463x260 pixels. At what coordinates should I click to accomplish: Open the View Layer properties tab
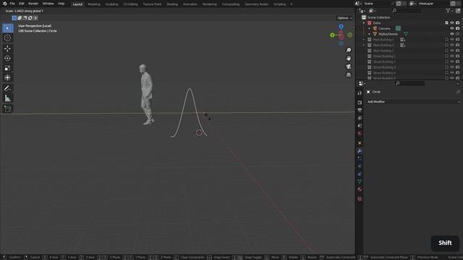point(360,118)
